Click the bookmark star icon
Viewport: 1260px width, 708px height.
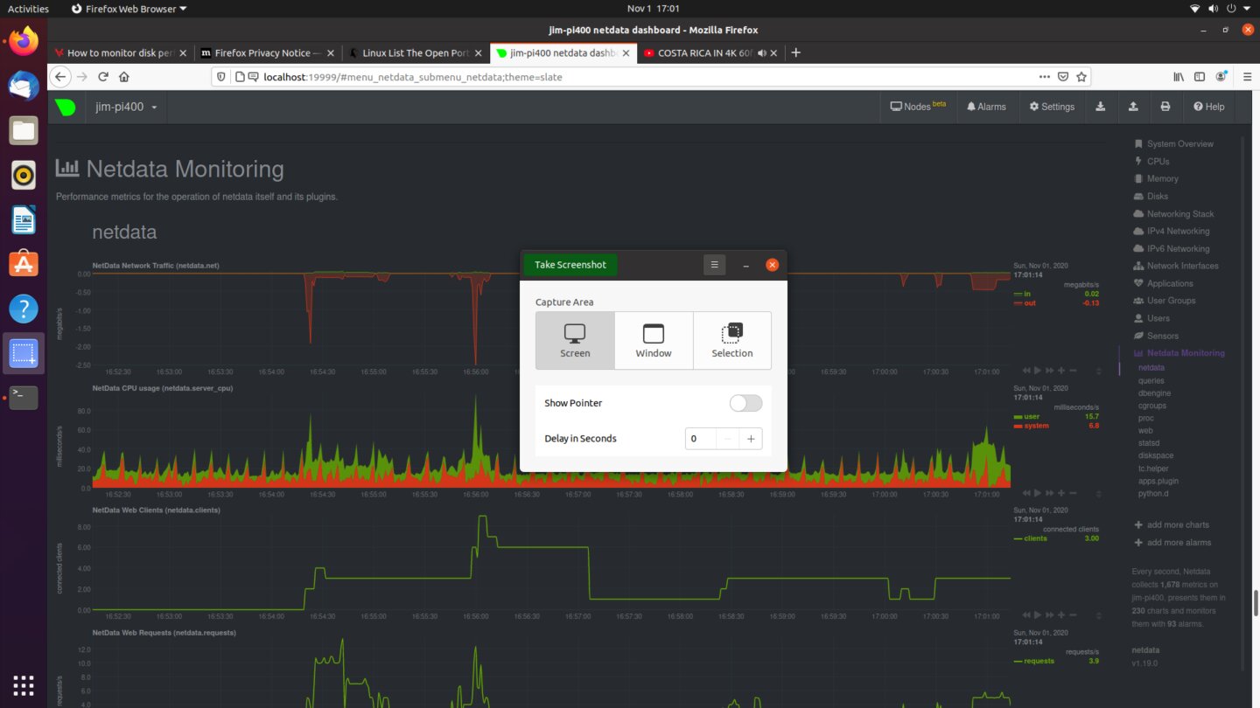pyautogui.click(x=1082, y=77)
